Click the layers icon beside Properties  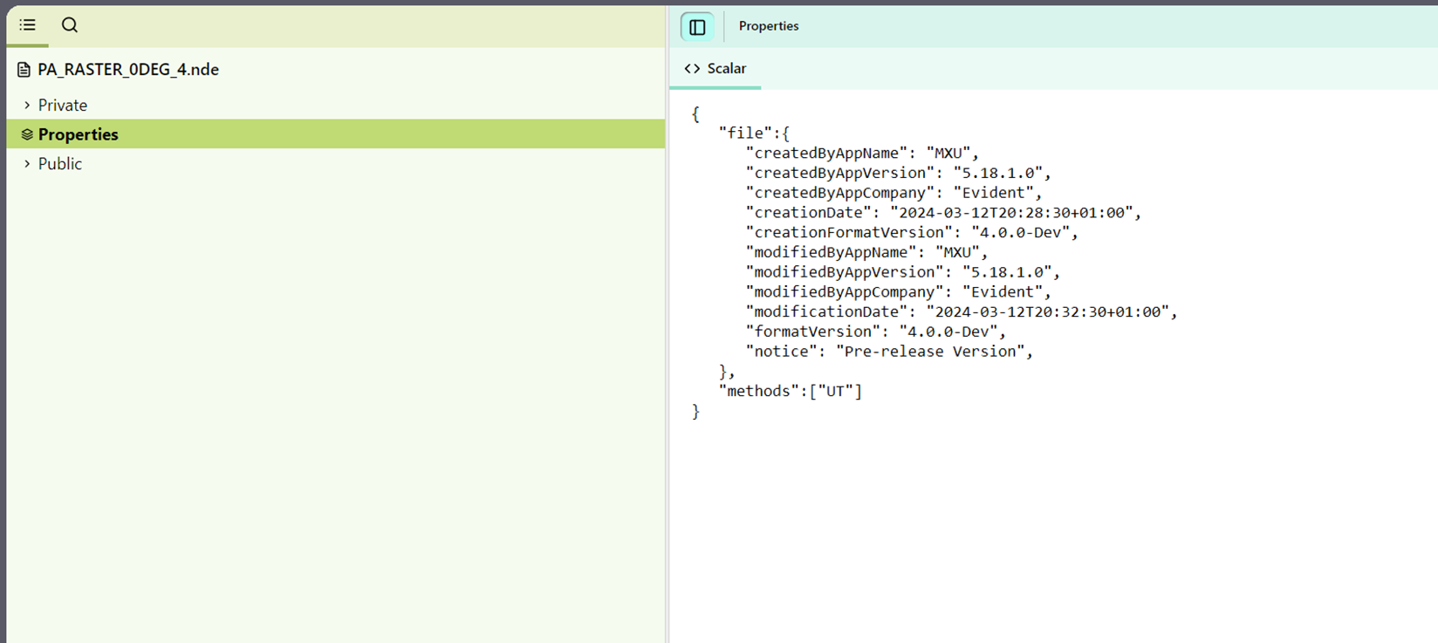pyautogui.click(x=27, y=134)
